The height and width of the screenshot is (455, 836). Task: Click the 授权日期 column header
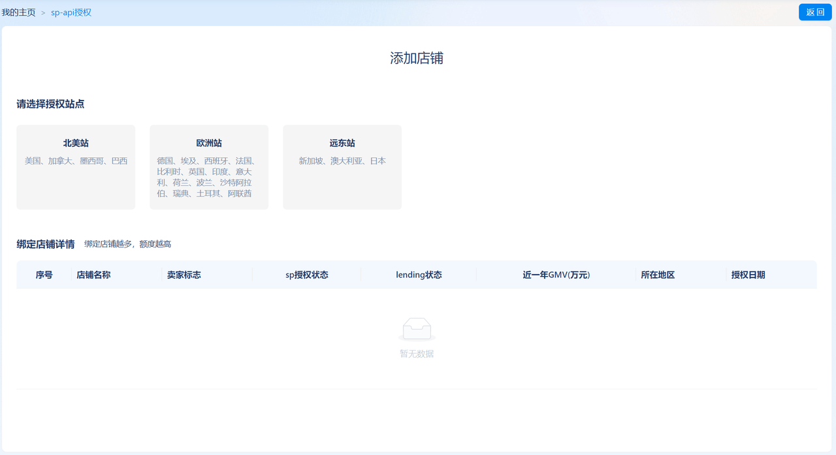(x=748, y=275)
